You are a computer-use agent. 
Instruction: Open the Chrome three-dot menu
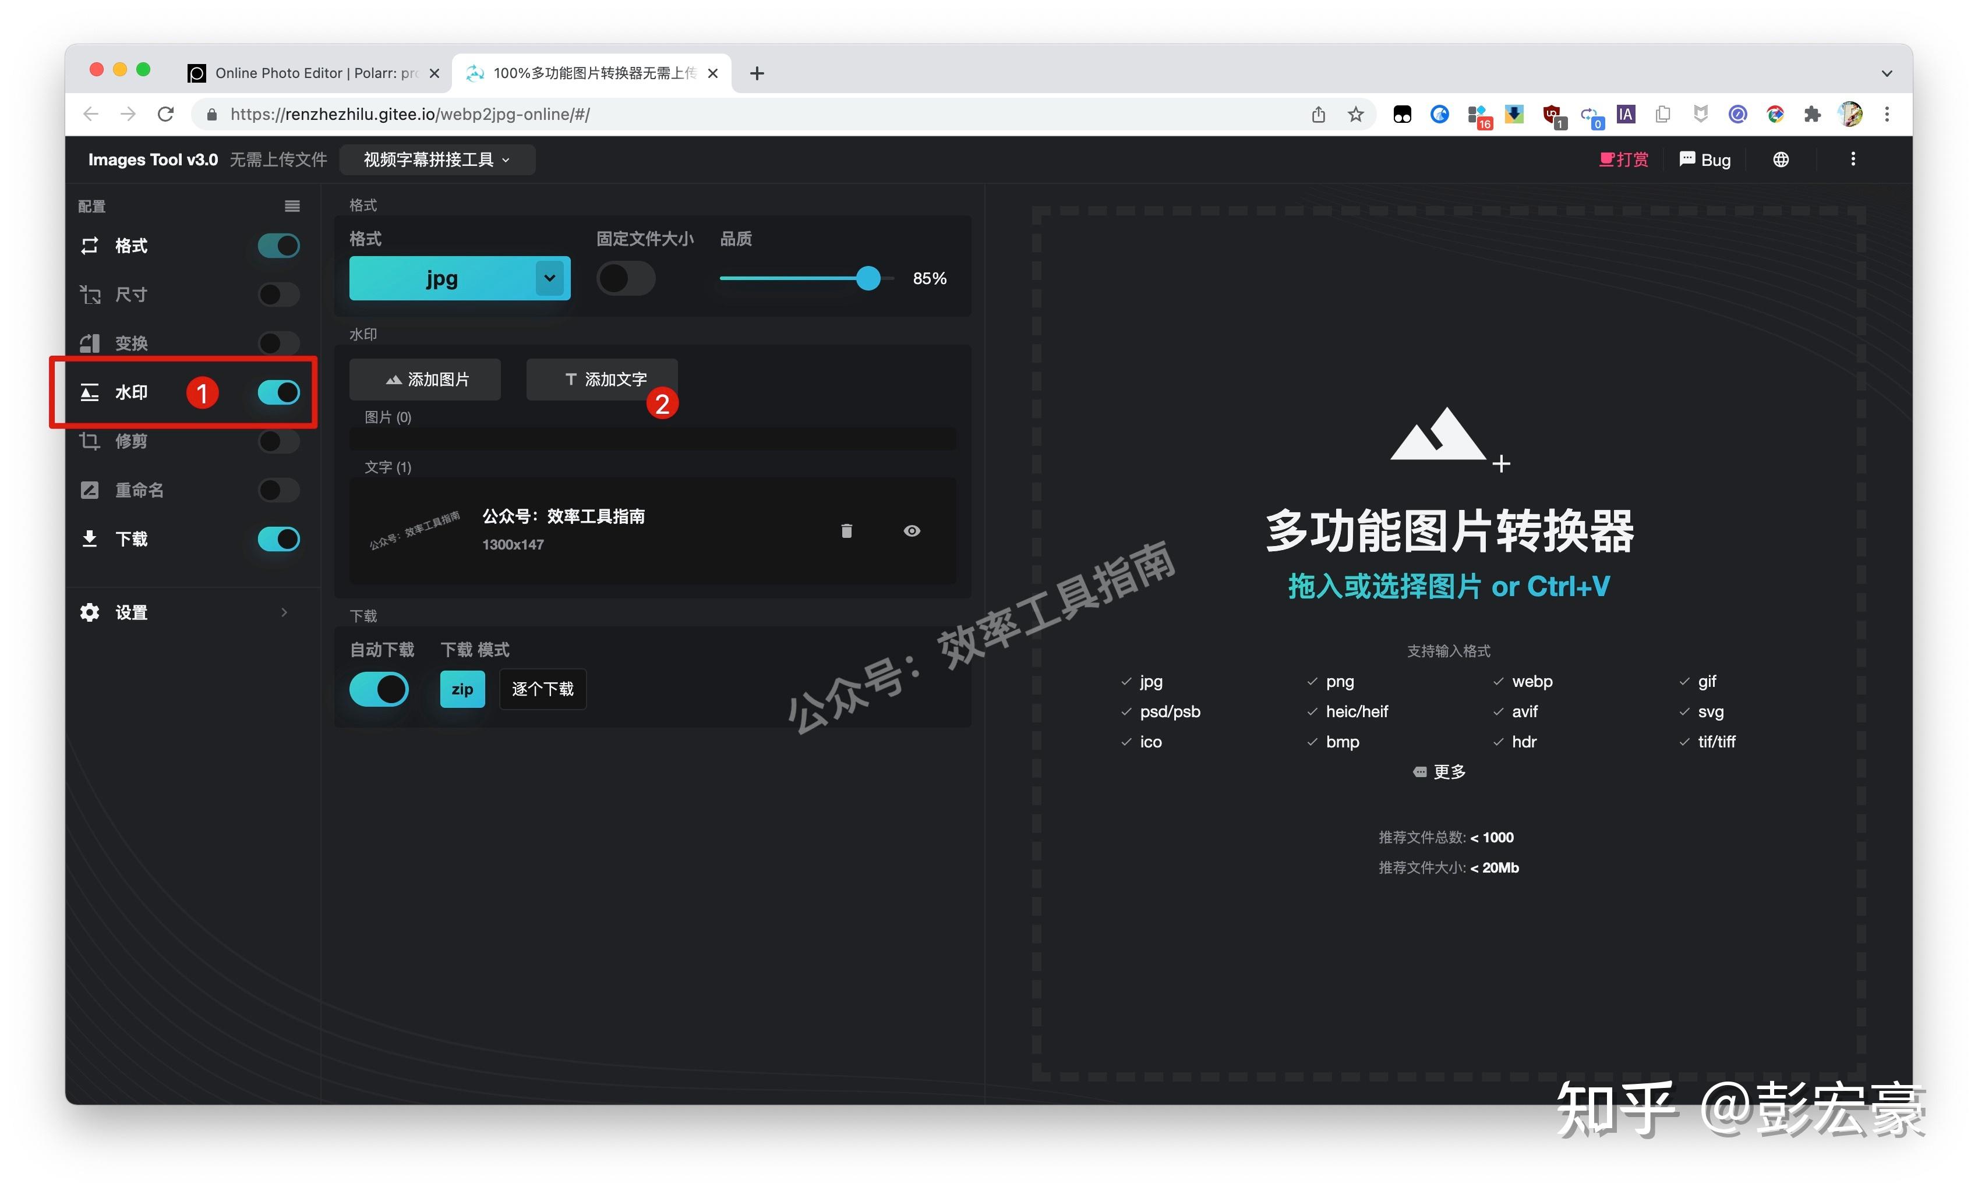(1887, 114)
